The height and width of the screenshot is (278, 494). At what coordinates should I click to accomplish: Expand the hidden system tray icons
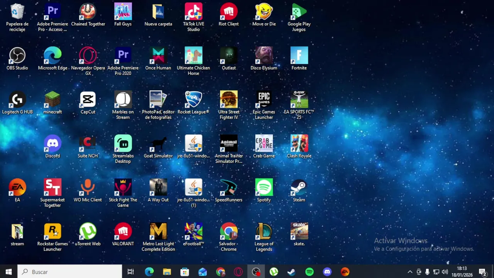click(410, 272)
